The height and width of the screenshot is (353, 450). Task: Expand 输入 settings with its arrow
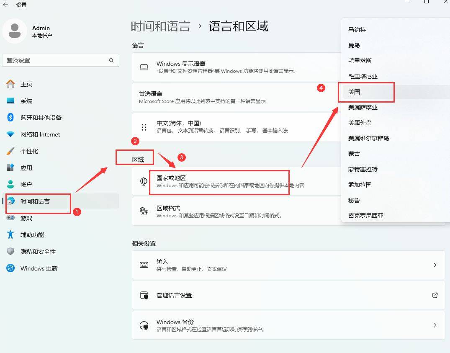[435, 265]
